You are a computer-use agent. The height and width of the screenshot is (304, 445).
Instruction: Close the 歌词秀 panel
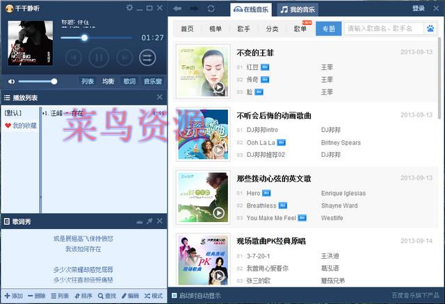point(160,221)
